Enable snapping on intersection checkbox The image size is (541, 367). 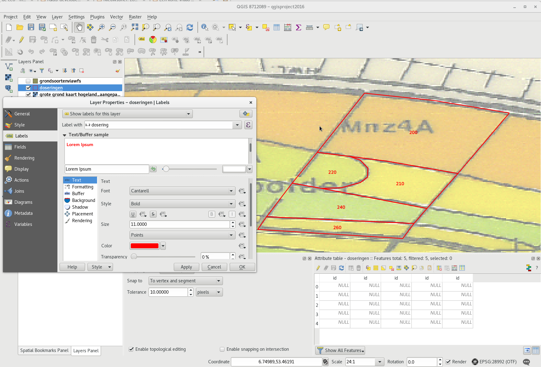(222, 349)
